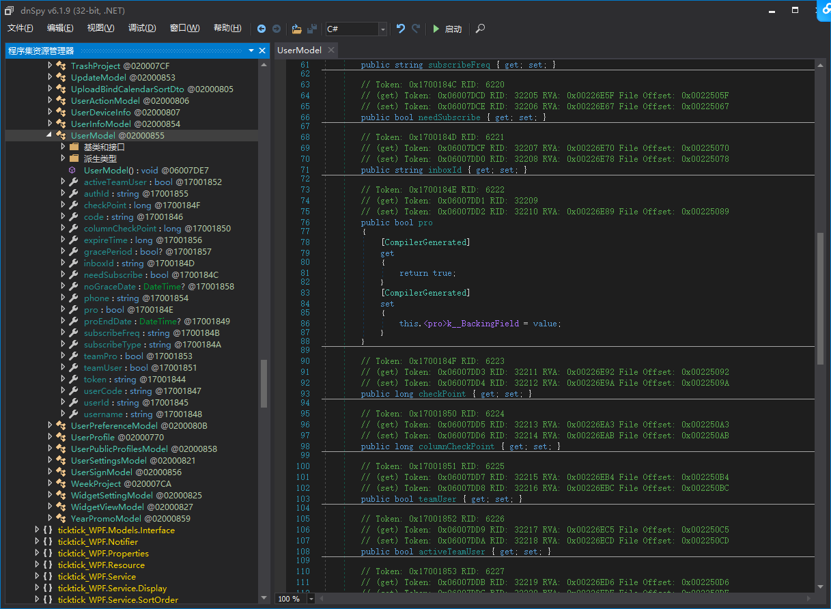Screen dimensions: 831x609
Task: Collapse the UserModel class node
Action: 50,135
